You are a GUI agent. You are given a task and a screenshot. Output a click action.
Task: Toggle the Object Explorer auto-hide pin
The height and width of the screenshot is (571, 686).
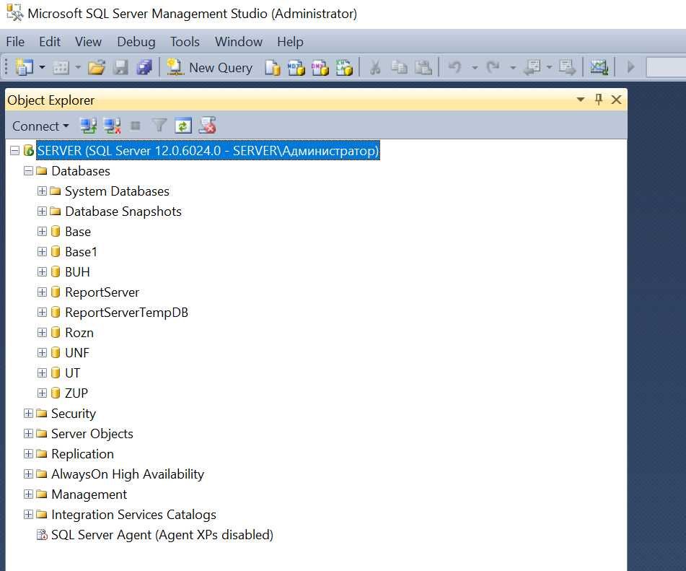click(599, 100)
